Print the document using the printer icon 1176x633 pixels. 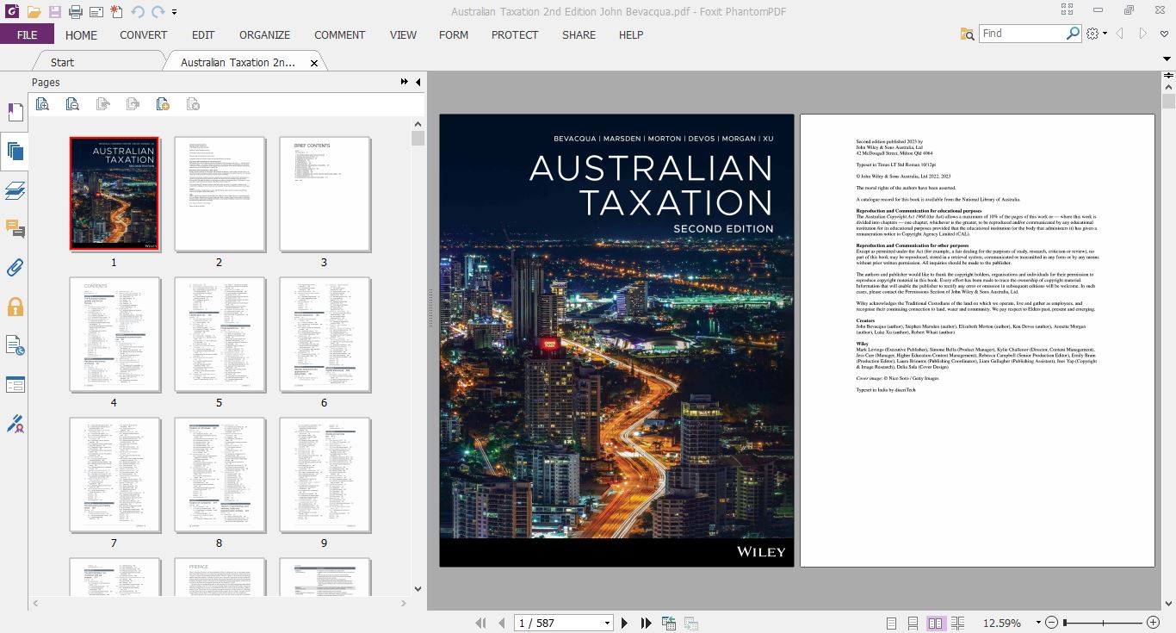(x=75, y=12)
